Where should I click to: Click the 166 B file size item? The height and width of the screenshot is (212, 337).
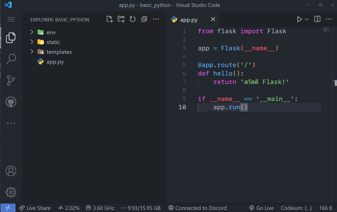[x=326, y=208]
